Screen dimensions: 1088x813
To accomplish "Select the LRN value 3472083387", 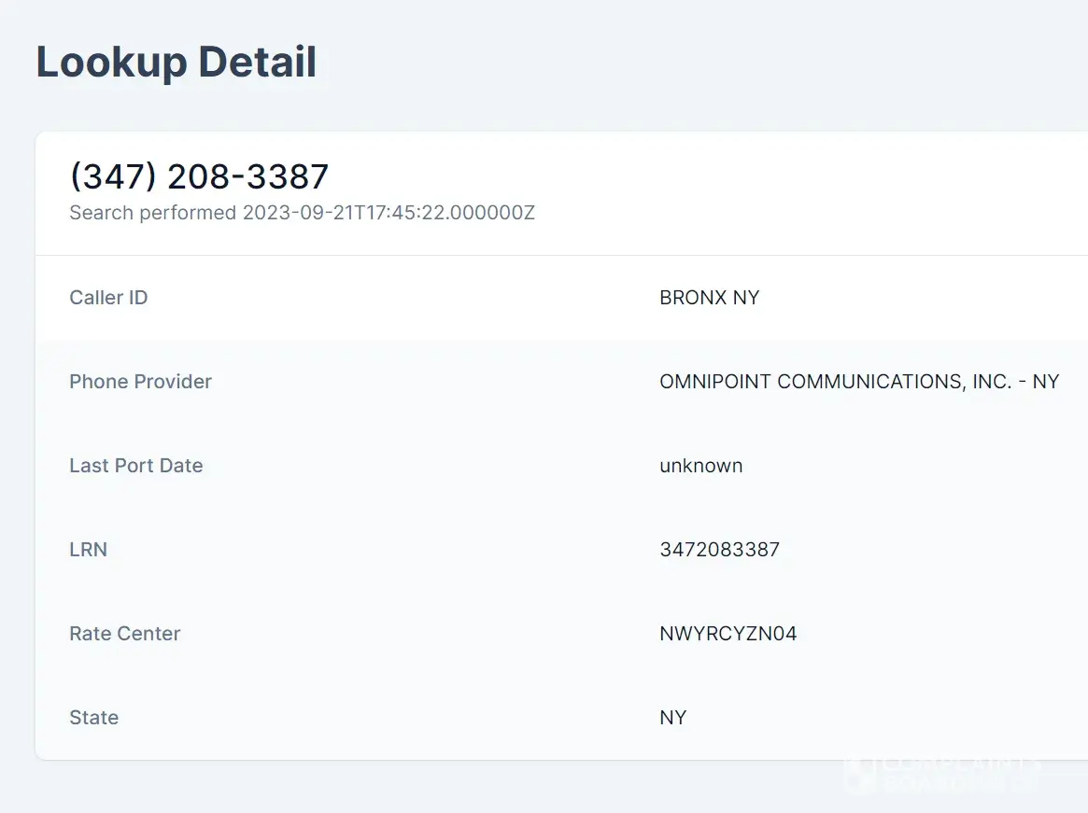I will pyautogui.click(x=719, y=550).
